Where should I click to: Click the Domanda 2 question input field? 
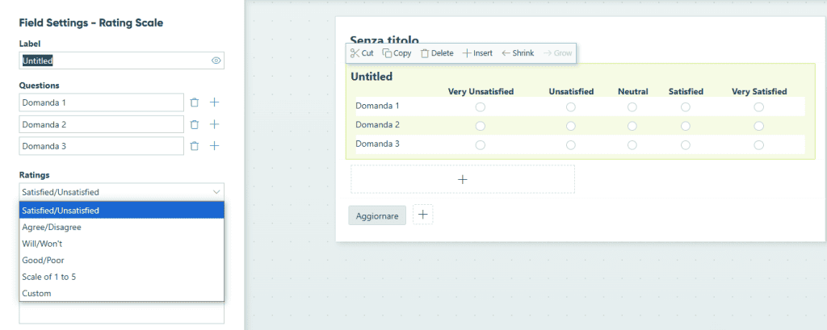101,124
